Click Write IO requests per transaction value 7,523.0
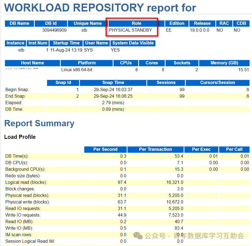252x246 pixels. tap(176, 215)
